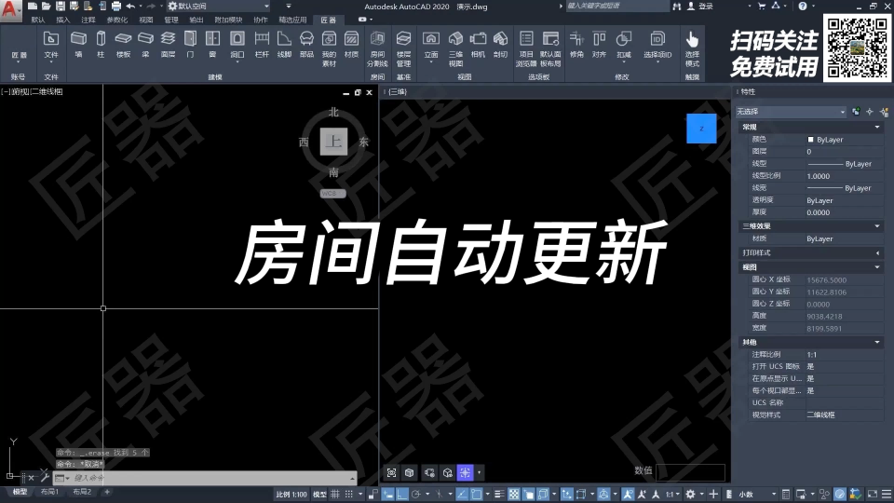Screen dimensions: 894x503
Task: Toggle snap mode in status bar
Action: (349, 495)
